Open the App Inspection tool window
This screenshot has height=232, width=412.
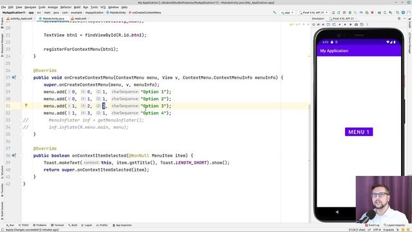[122, 225]
